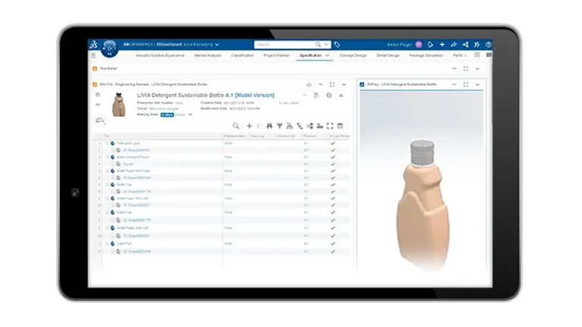Switch to the Market Analysis tab
The height and width of the screenshot is (327, 582).
pos(208,55)
